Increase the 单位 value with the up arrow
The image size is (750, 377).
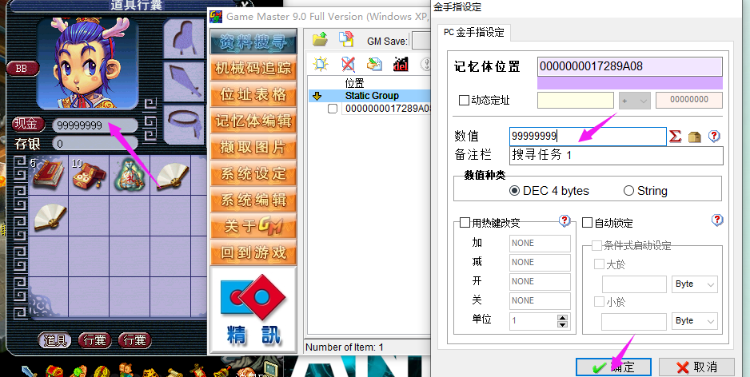click(x=563, y=317)
